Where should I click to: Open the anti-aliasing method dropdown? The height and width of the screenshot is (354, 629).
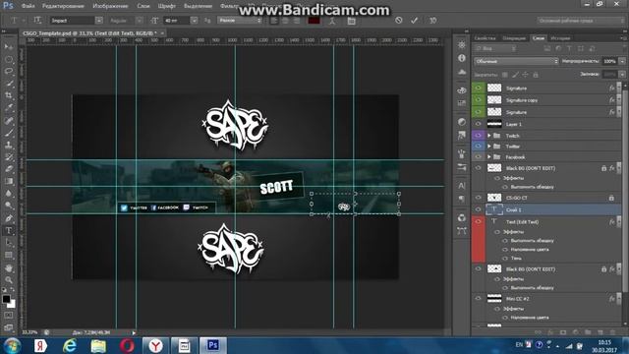pyautogui.click(x=240, y=20)
